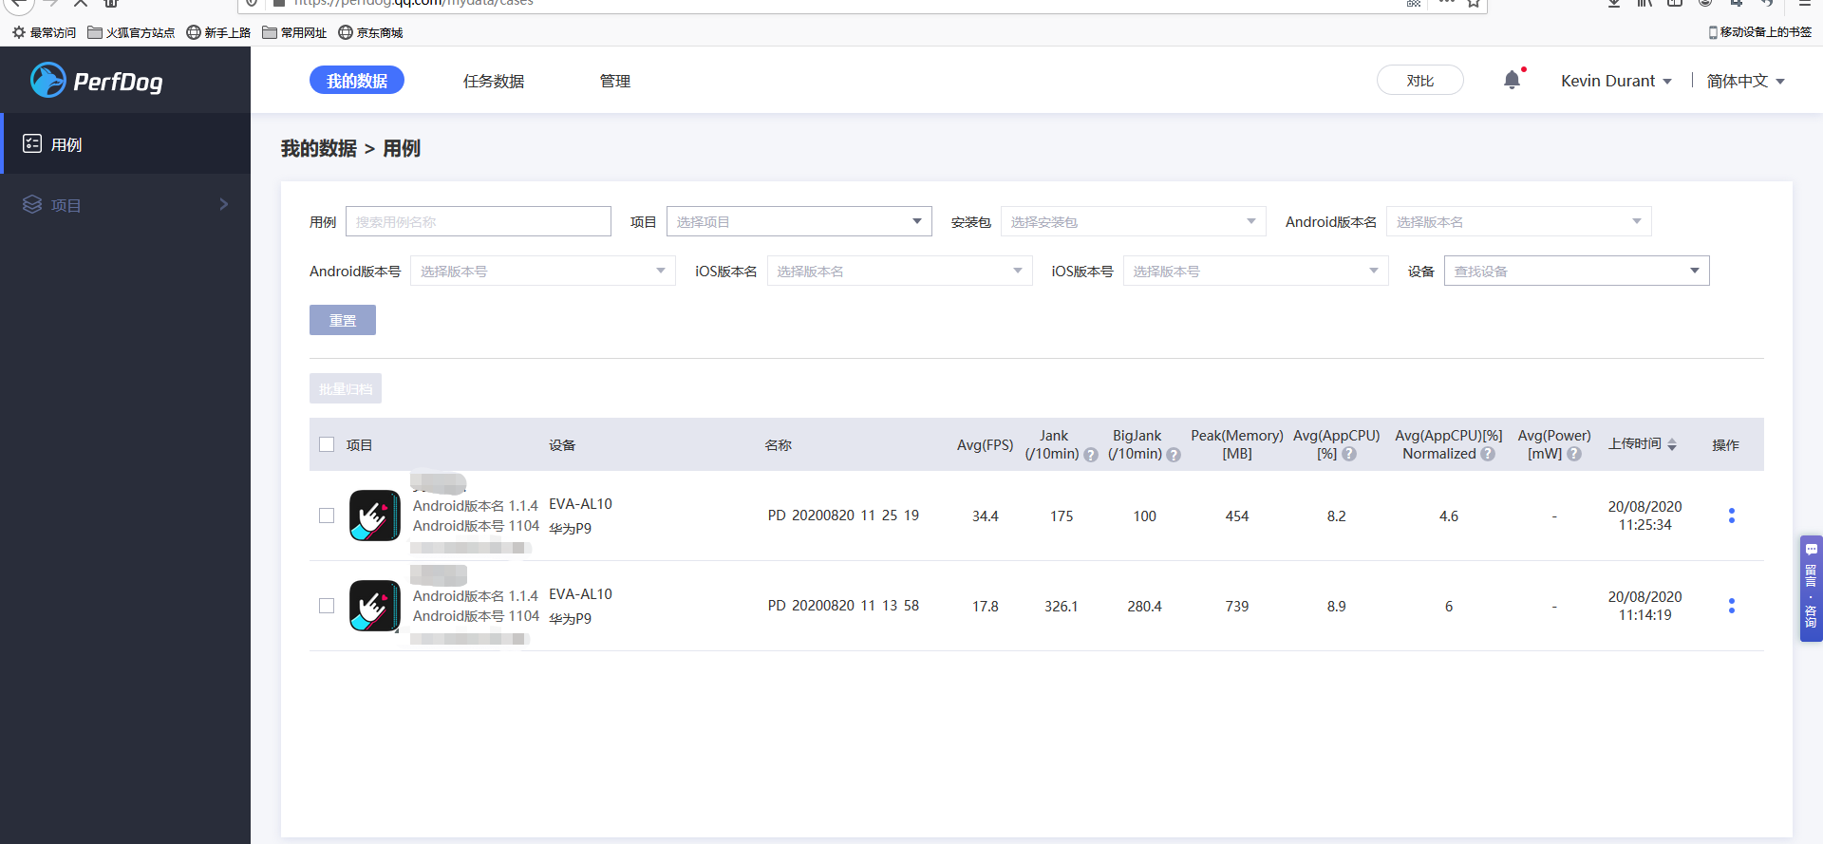Click the Avg(FPS) value 17.8
This screenshot has width=1823, height=844.
pos(986,607)
